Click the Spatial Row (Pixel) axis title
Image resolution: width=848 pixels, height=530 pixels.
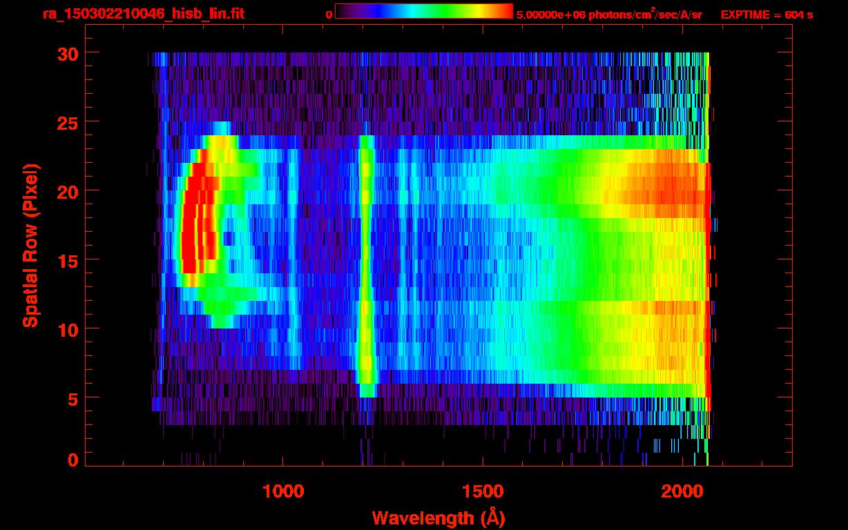pos(30,246)
